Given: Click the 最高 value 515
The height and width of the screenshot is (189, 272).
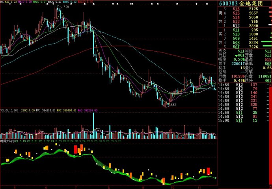Looking at the screenshot, I should pyautogui.click(x=268, y=59).
